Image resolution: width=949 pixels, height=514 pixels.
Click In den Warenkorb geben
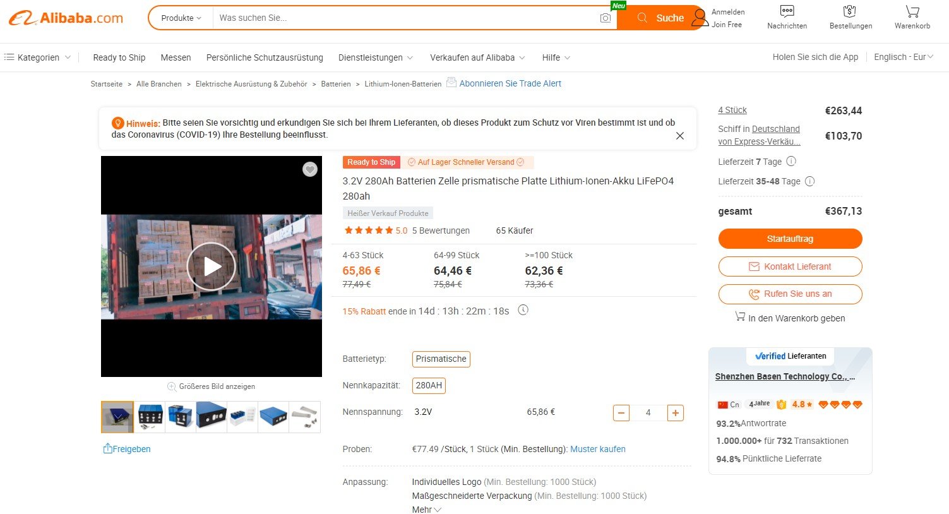coord(790,318)
